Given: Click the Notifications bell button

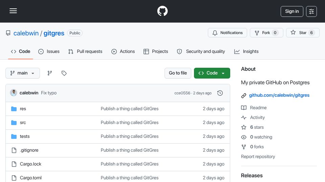Looking at the screenshot, I should click(227, 33).
